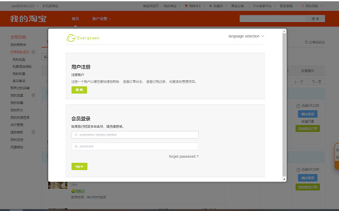Open 我的足迹 in the sidebar

(x=17, y=140)
